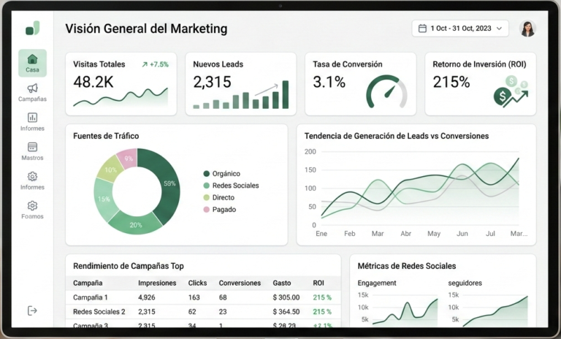Click the logout icon at sidebar bottom
Screen dimensions: 561x339
point(32,311)
